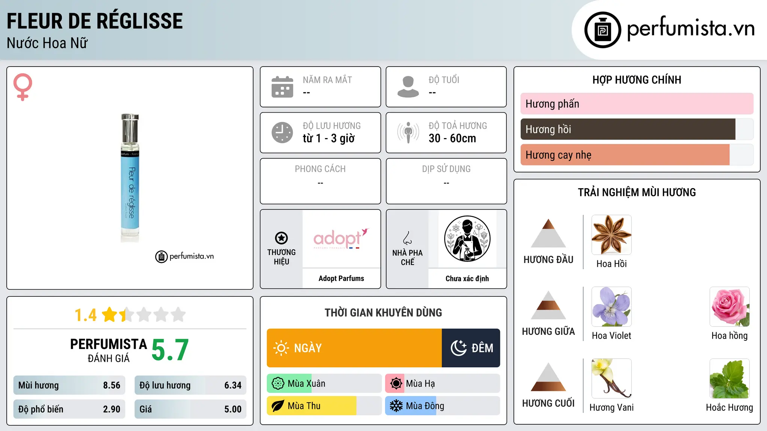Click the sun icon in day bar
This screenshot has height=431, width=767.
pyautogui.click(x=281, y=348)
